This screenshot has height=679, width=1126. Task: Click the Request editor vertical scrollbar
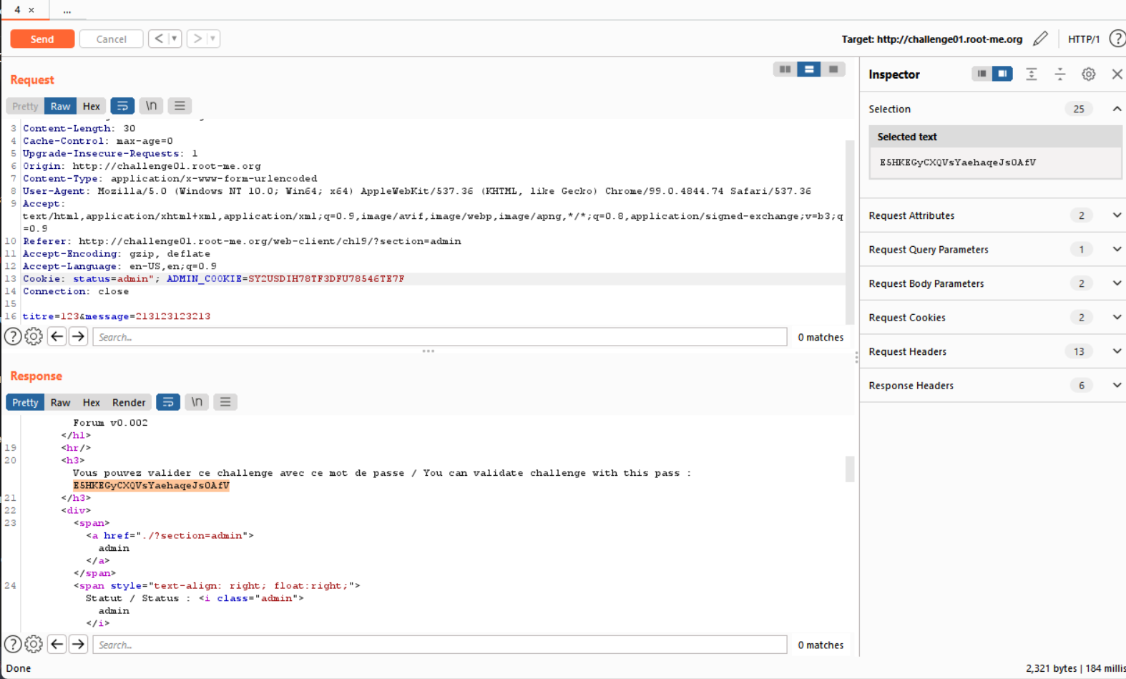click(x=850, y=233)
